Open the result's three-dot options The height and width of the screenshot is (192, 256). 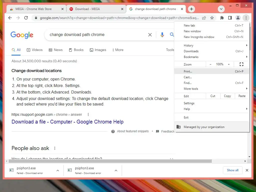[x=88, y=114]
